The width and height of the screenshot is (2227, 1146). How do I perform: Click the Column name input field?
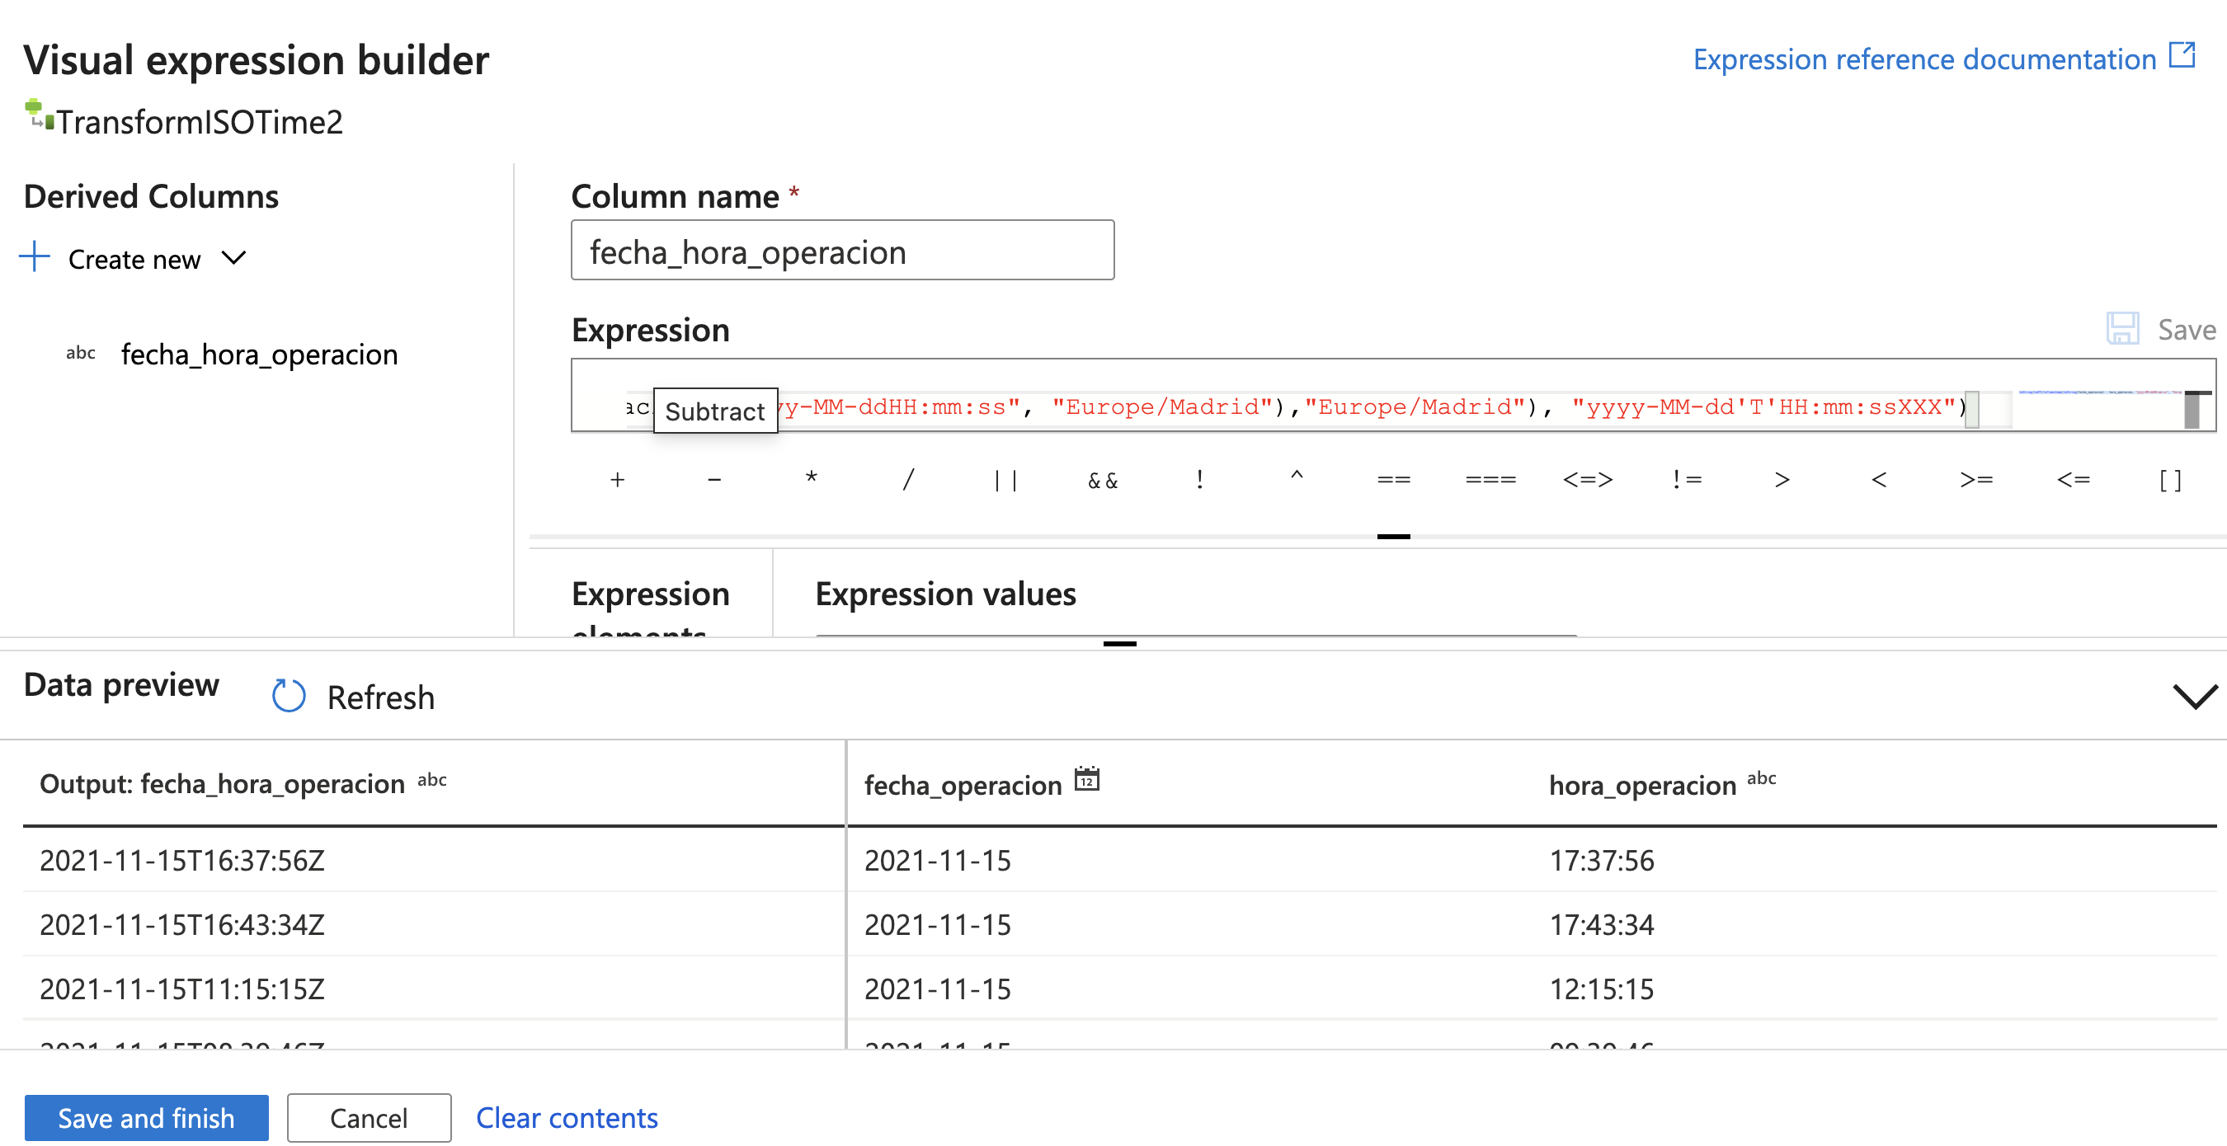pyautogui.click(x=842, y=251)
